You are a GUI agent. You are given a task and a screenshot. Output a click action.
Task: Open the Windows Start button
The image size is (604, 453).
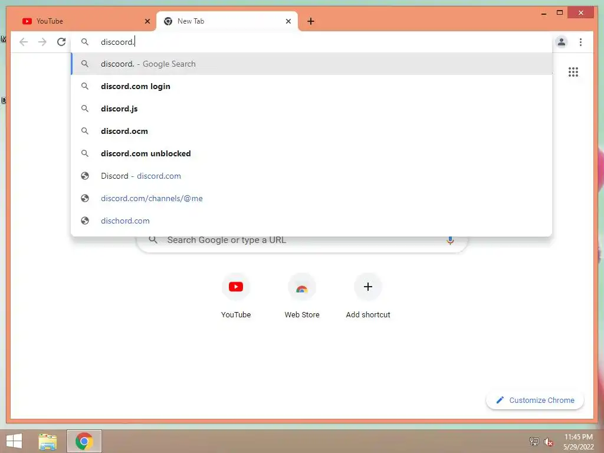pyautogui.click(x=14, y=441)
